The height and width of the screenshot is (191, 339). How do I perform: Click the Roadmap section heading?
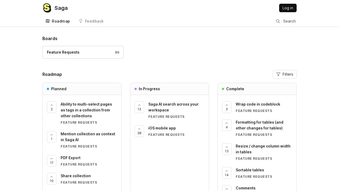tap(52, 74)
